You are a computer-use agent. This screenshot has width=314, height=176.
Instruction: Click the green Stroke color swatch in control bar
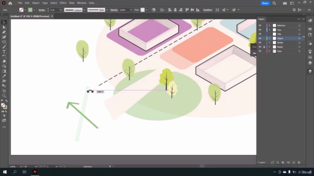[x=30, y=10]
